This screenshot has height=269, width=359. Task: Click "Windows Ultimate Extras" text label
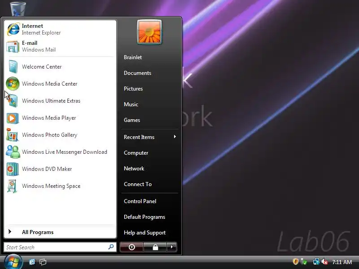51,101
